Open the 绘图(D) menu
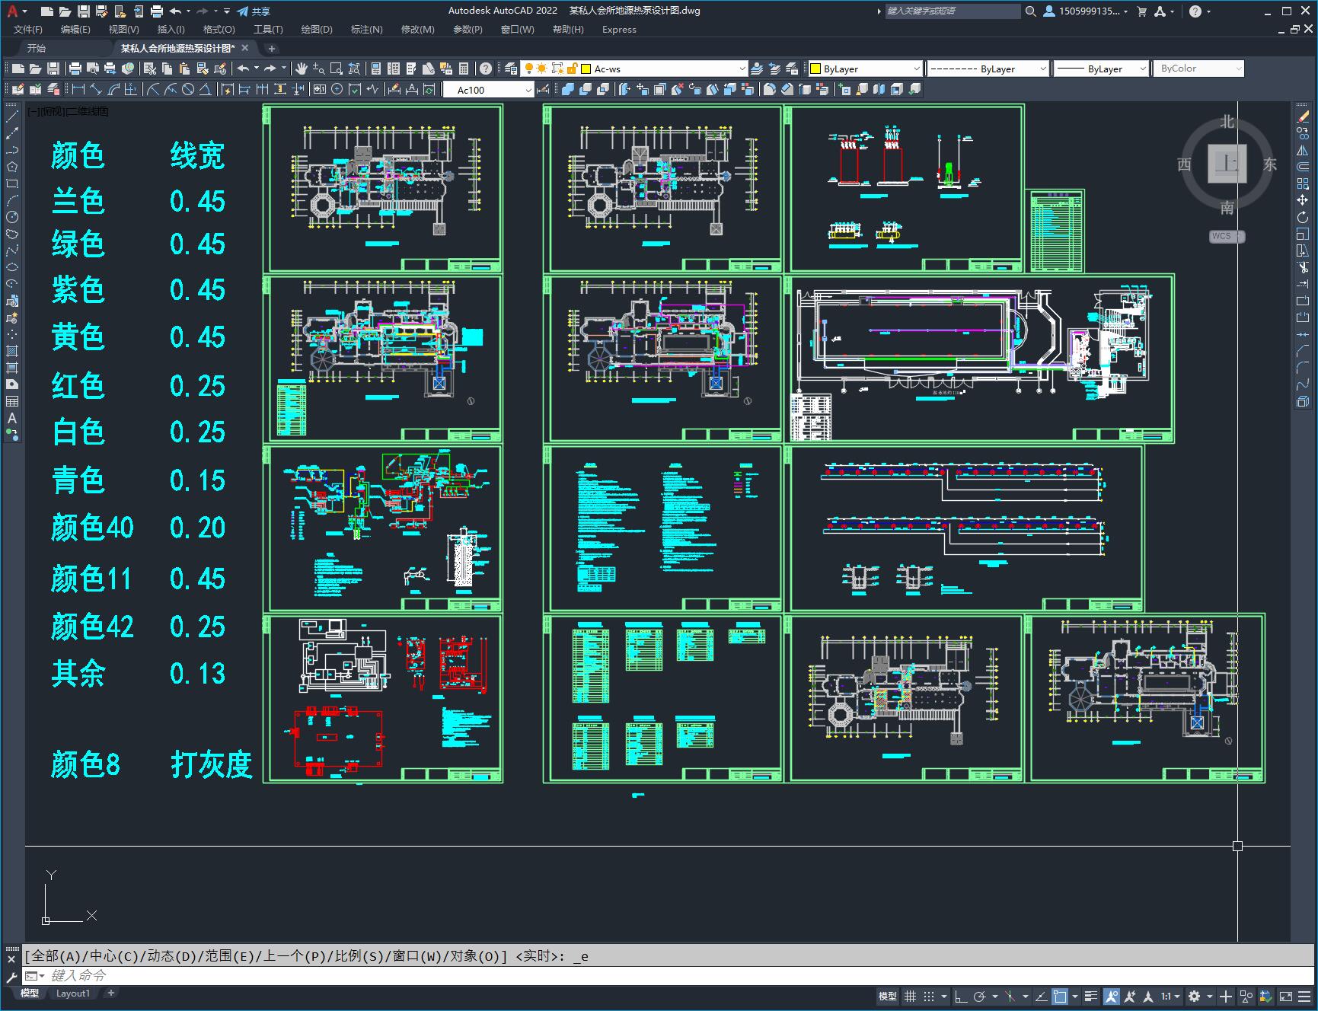This screenshot has height=1011, width=1318. [x=316, y=30]
